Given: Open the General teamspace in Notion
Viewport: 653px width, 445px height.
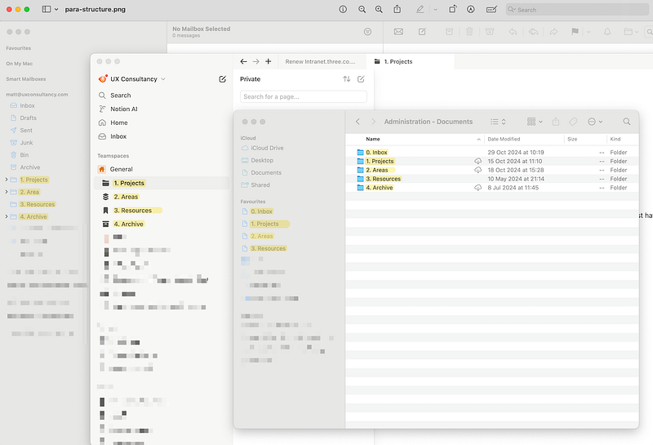Looking at the screenshot, I should tap(121, 169).
